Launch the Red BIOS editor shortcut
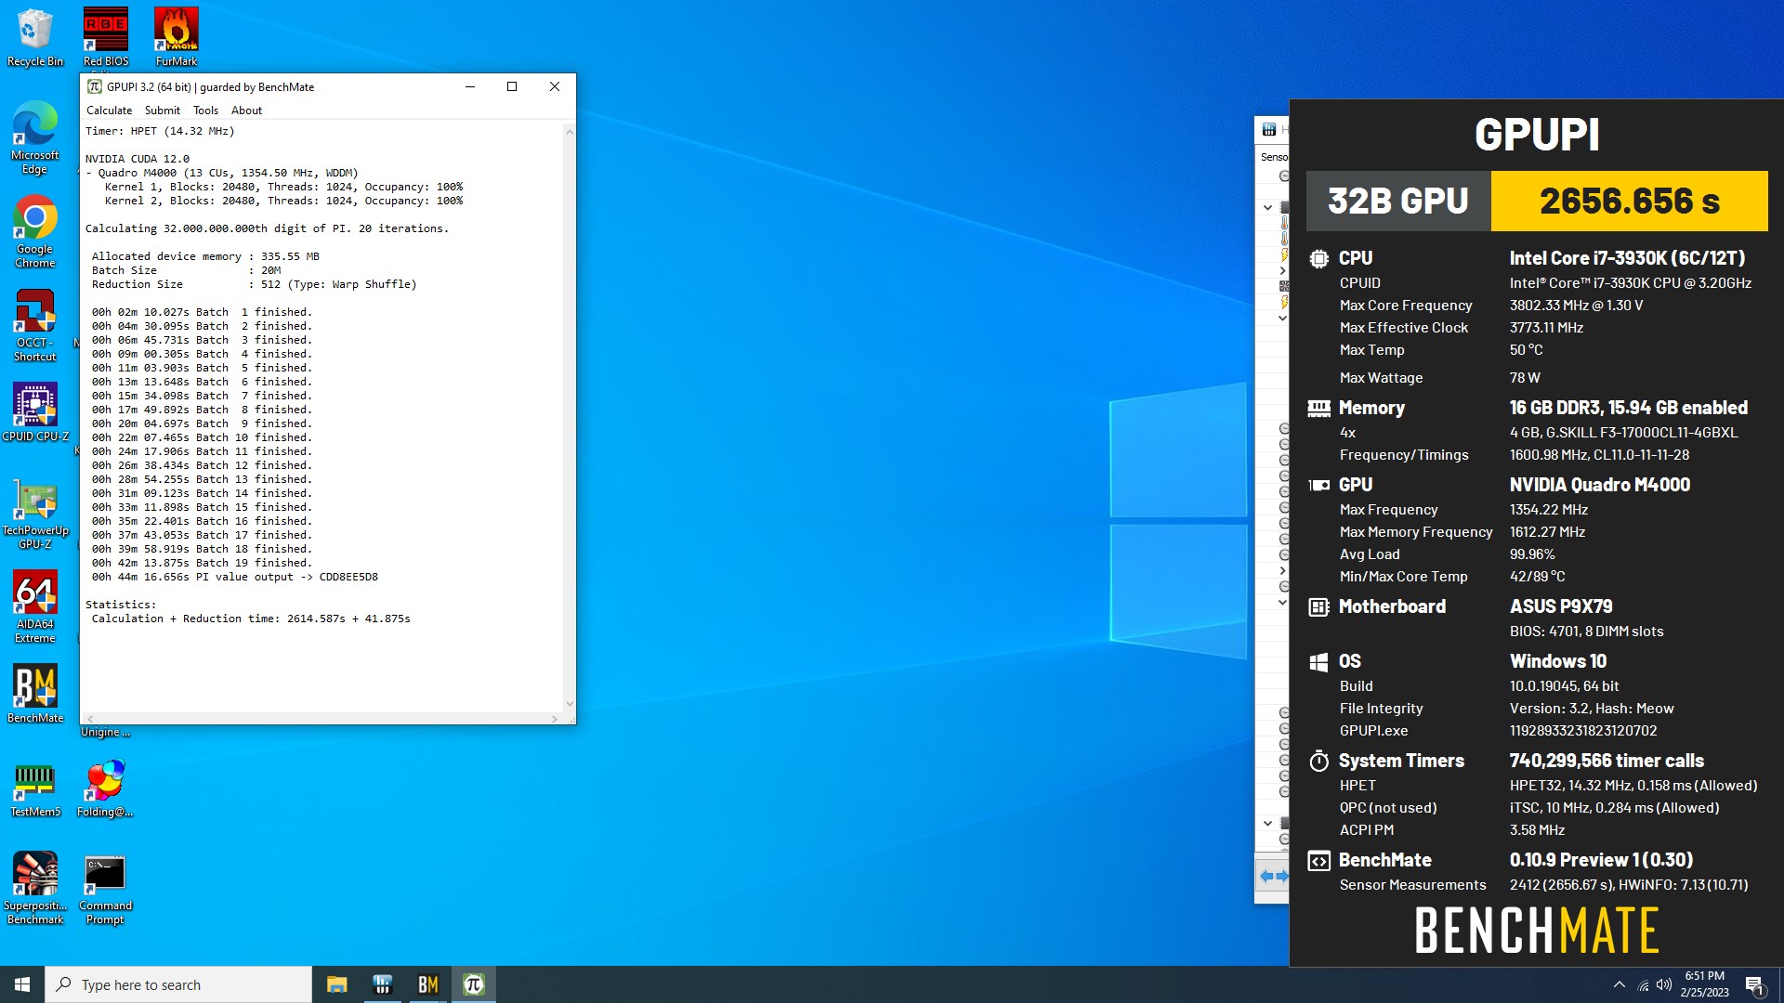 pos(106,37)
